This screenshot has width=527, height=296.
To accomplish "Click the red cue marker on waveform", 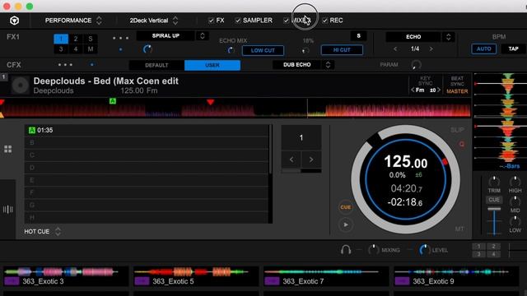I will point(211,102).
